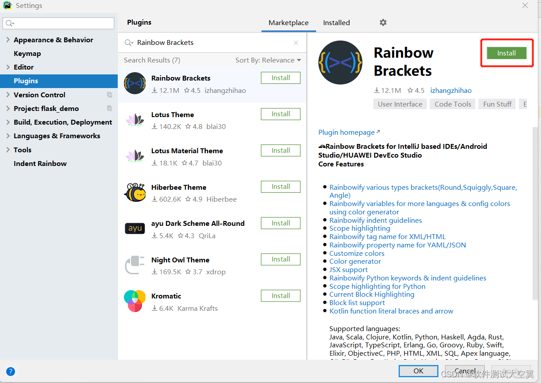Select the Lotus Theme plugin icon
Screen dimensions: 541x383
135,120
